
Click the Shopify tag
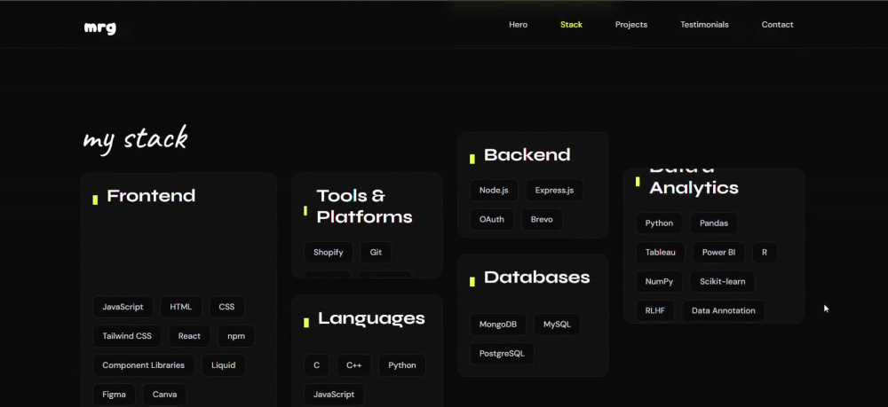point(329,252)
